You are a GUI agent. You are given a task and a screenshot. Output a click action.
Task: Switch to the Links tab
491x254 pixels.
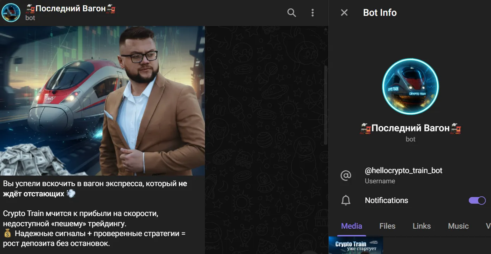click(422, 226)
